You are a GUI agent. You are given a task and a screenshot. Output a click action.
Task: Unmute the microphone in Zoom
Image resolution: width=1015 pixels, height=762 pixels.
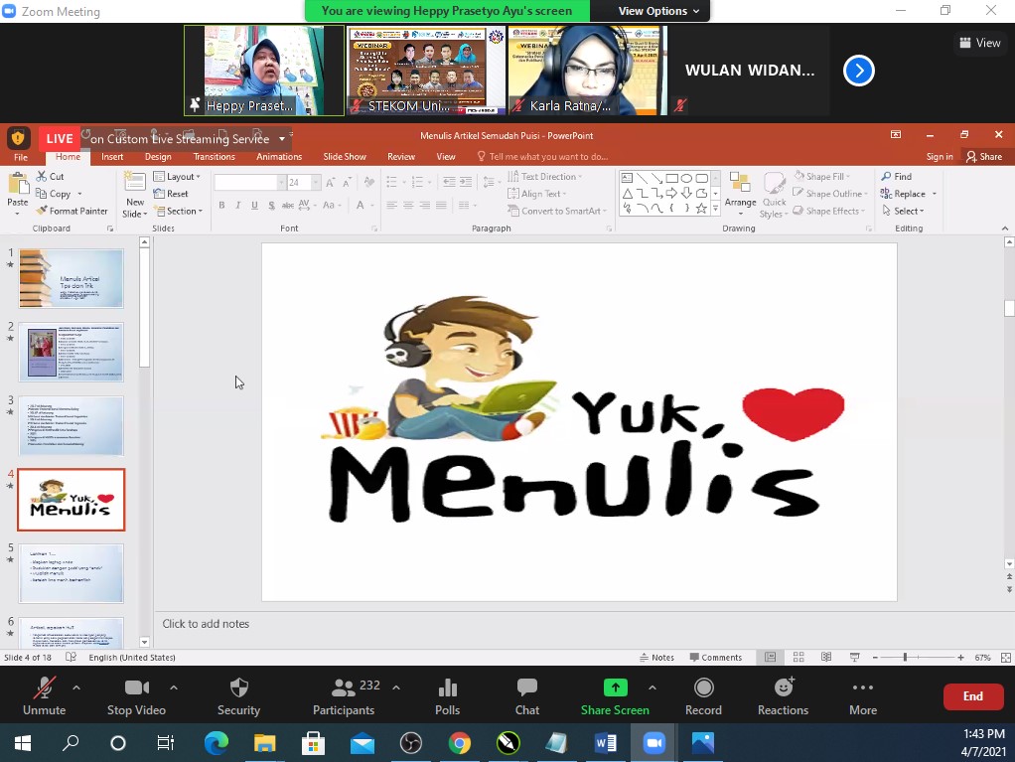[x=44, y=696]
